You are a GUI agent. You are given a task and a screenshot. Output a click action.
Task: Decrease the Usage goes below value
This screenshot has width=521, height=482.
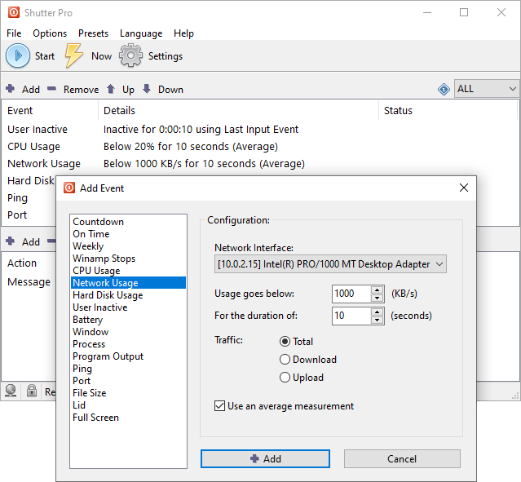377,298
